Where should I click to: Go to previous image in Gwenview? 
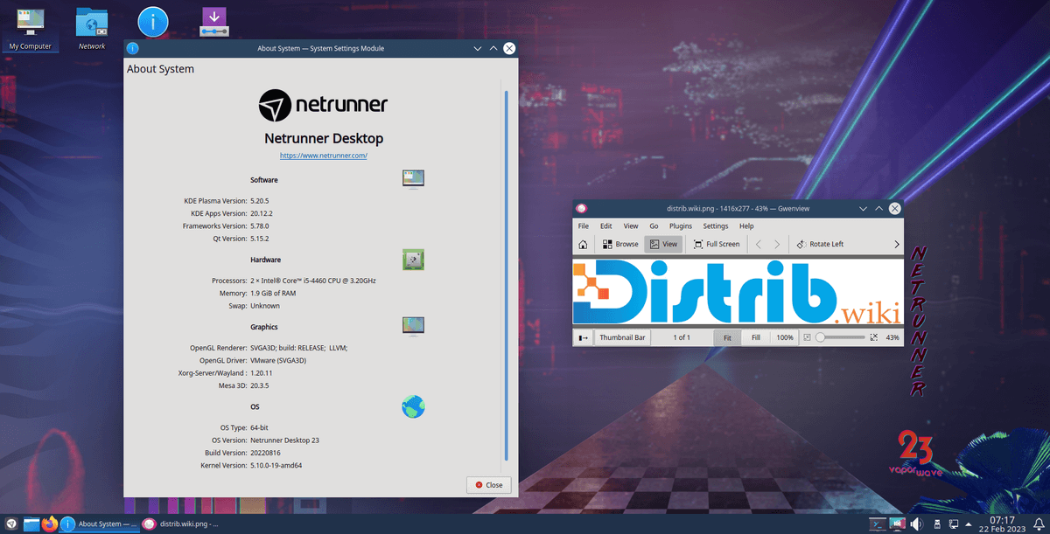(x=759, y=245)
